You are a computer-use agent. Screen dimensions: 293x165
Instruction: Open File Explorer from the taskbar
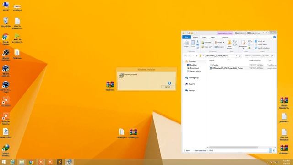point(22,162)
